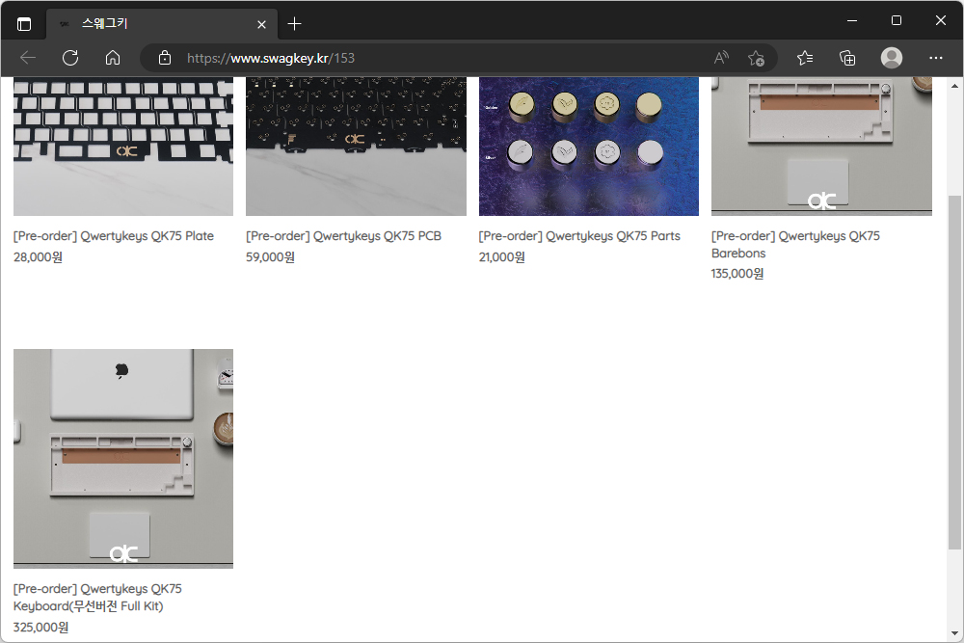Activate Read aloud icon
Image resolution: width=964 pixels, height=643 pixels.
click(721, 58)
